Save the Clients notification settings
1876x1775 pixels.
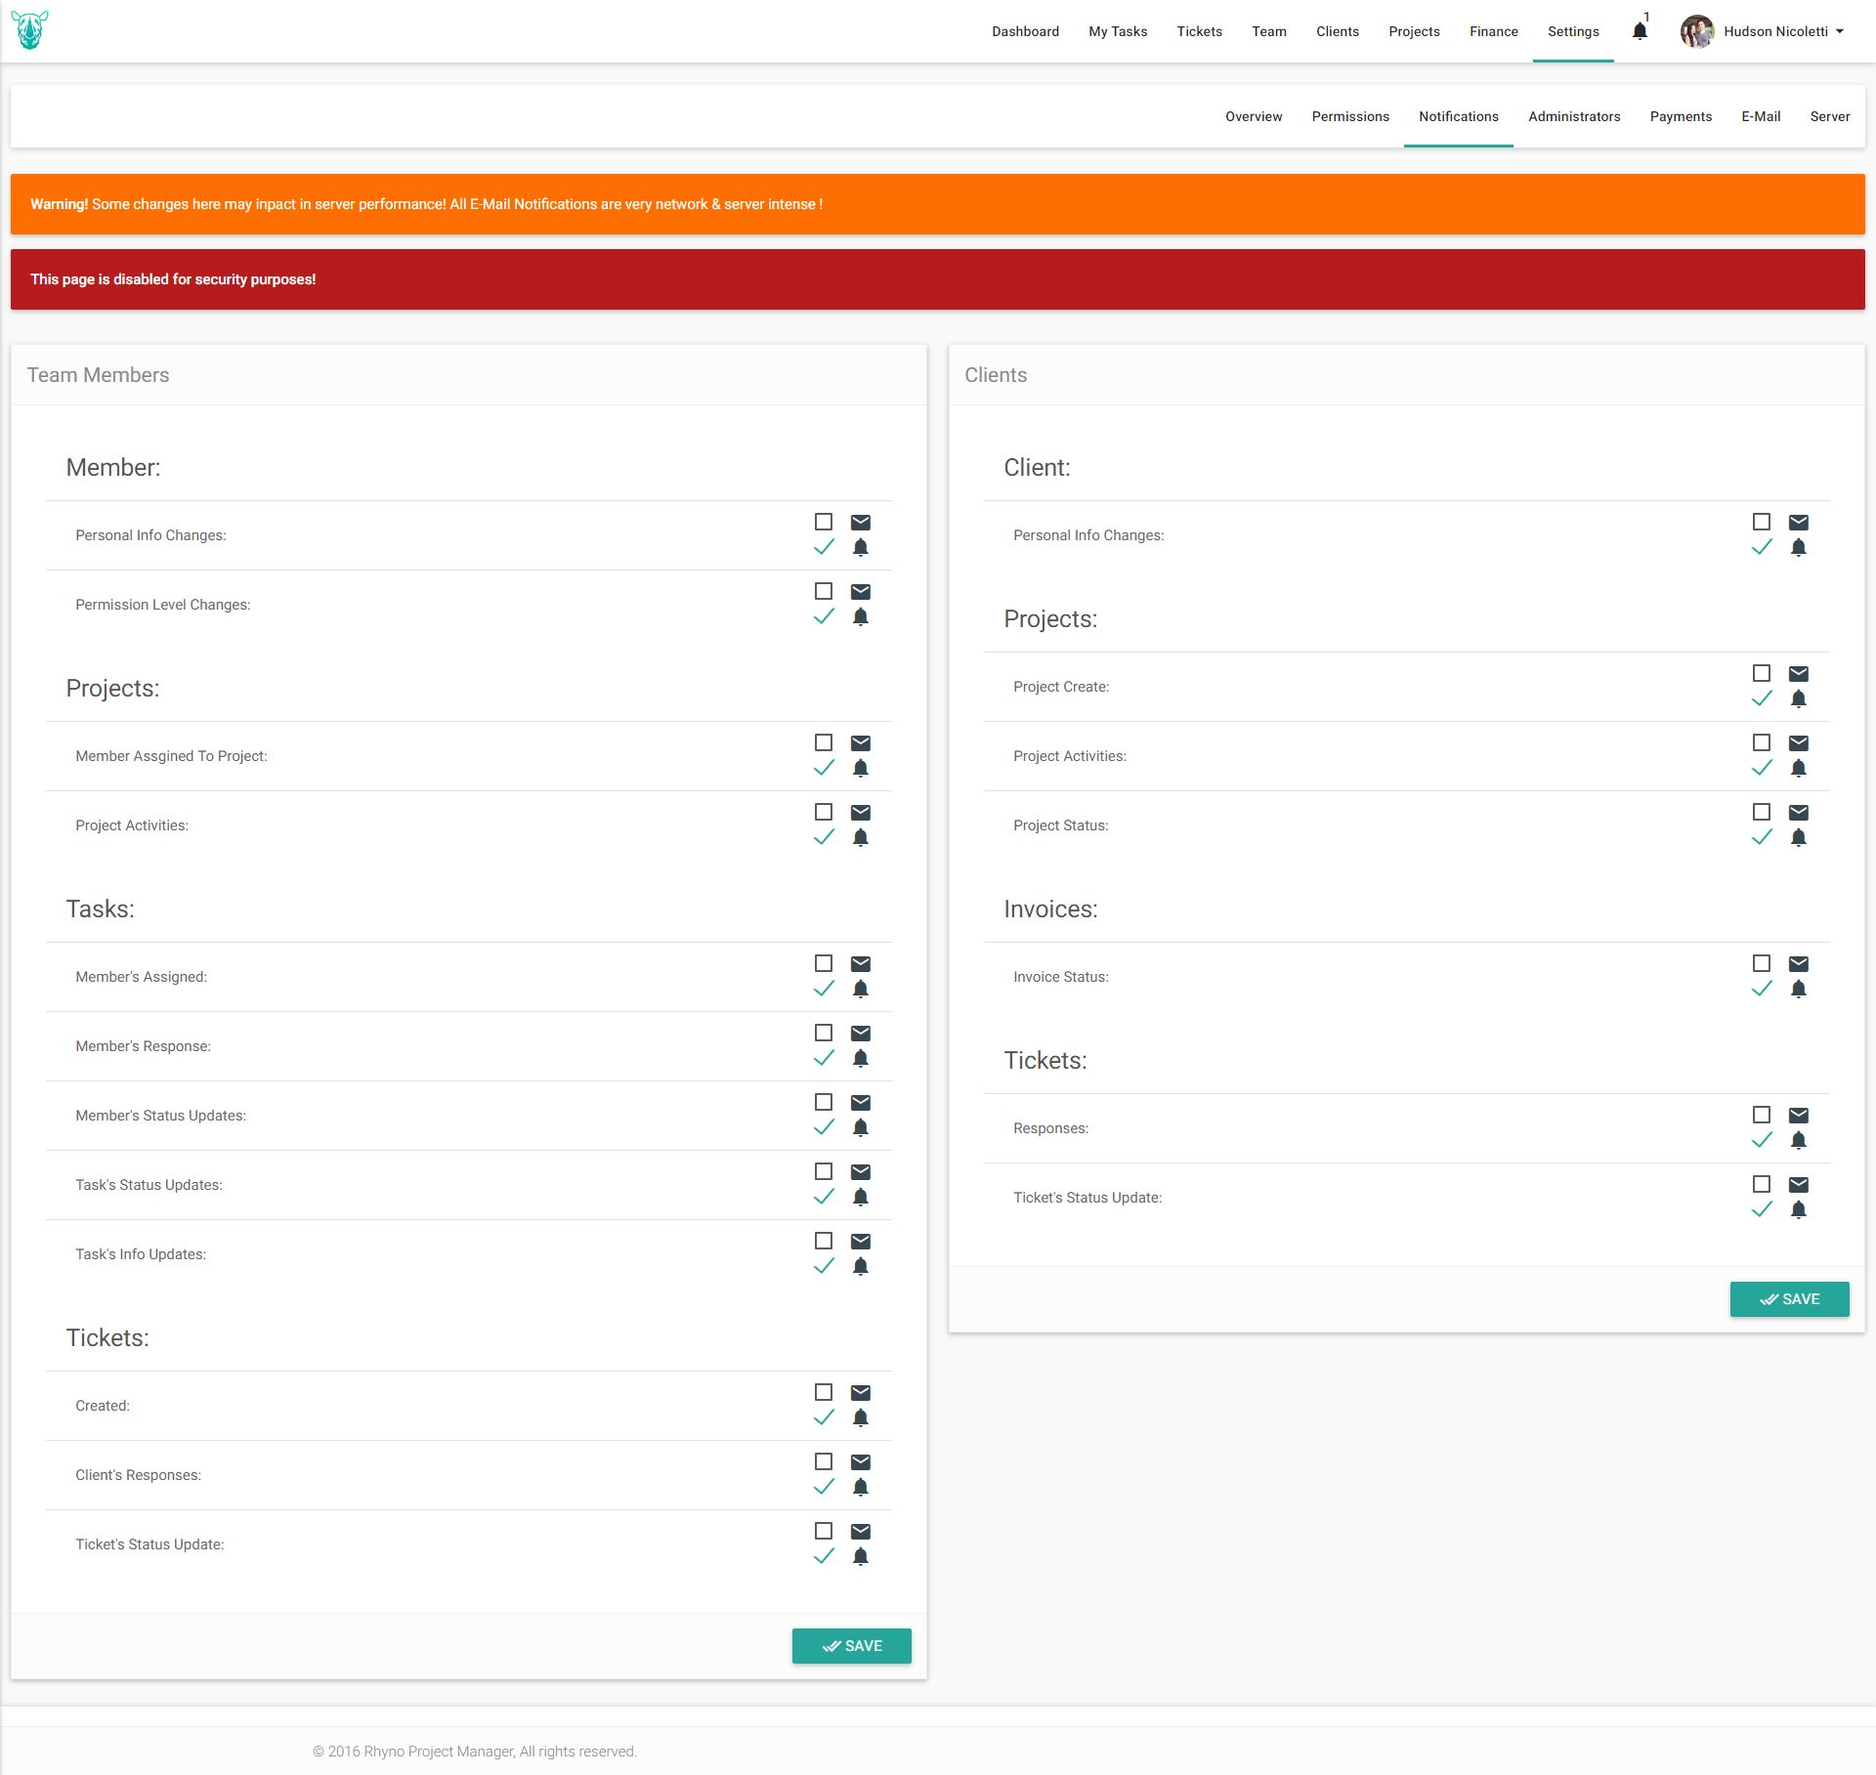[x=1788, y=1299]
